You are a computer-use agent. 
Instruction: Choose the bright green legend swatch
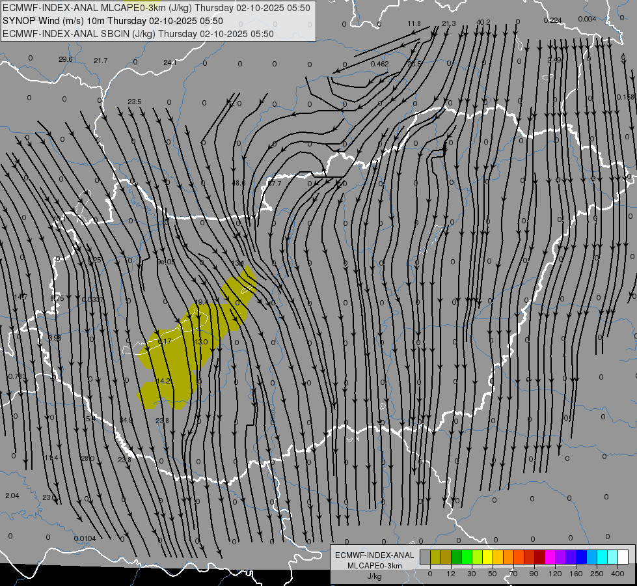(467, 557)
